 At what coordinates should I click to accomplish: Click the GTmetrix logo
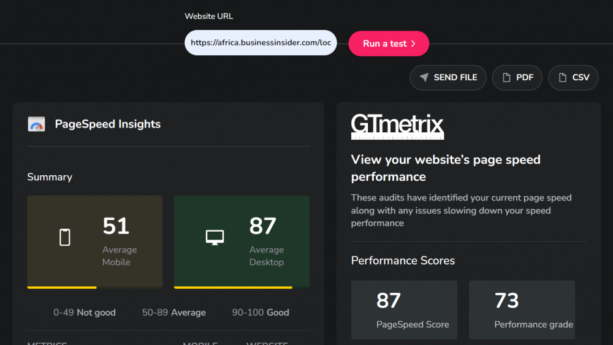click(397, 126)
